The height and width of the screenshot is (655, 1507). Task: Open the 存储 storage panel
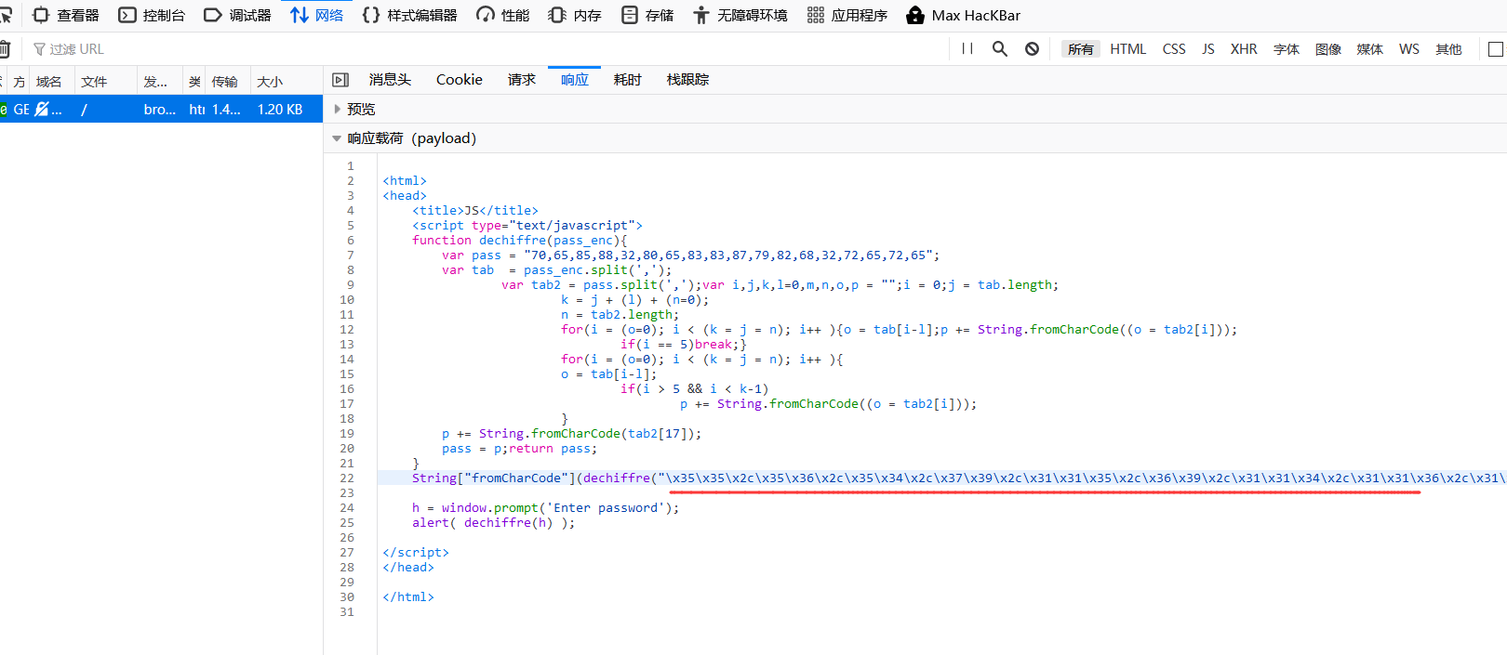[x=647, y=15]
